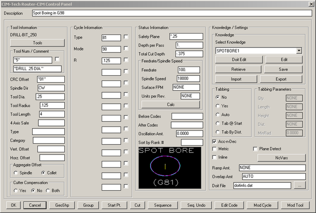Click the Feedrate field showing 100.
This screenshot has width=316, height=213.
pyautogui.click(x=189, y=70)
